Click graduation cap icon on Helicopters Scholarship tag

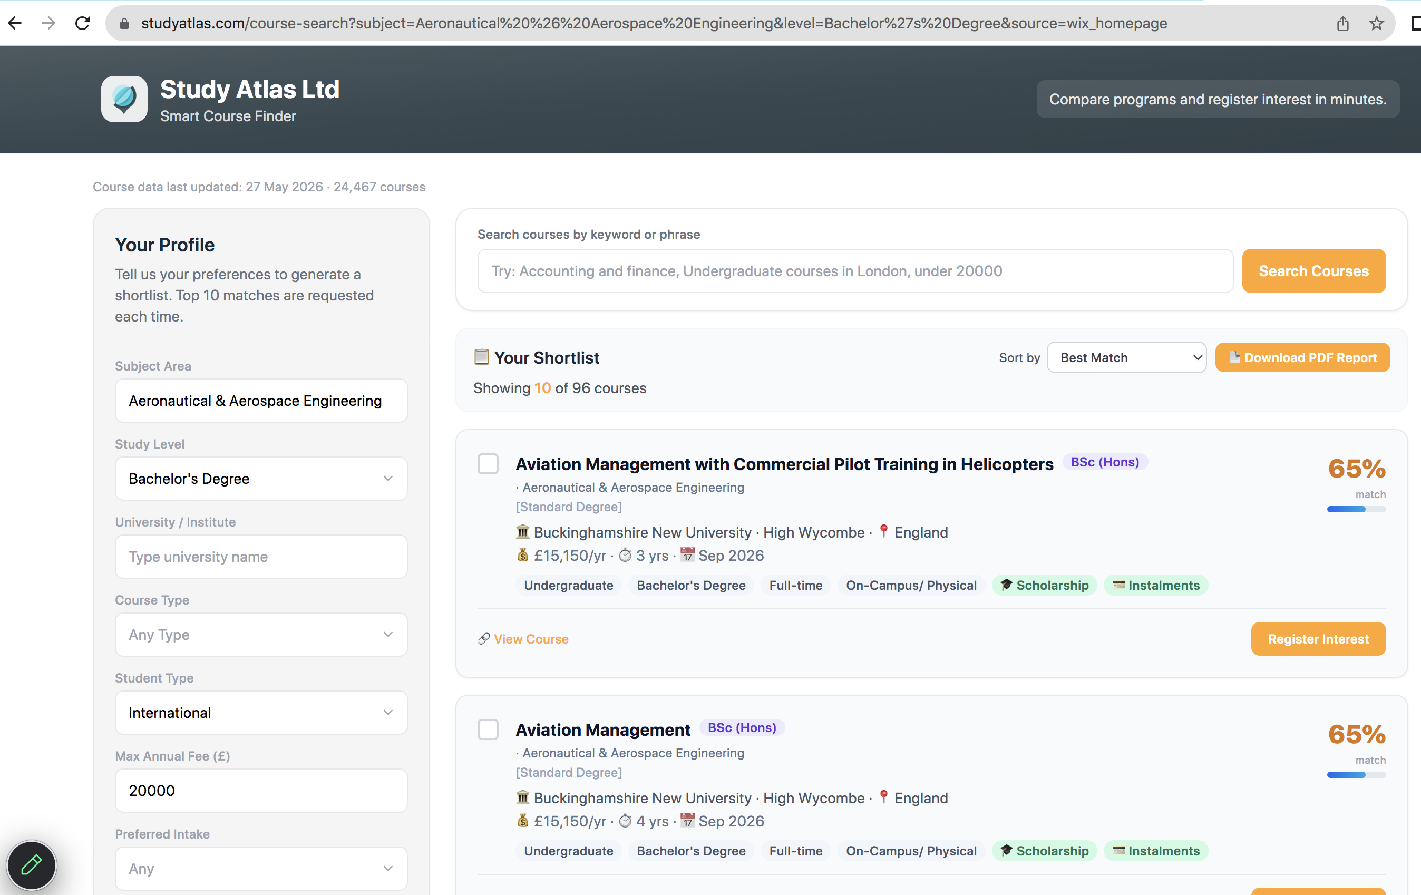(x=1006, y=585)
